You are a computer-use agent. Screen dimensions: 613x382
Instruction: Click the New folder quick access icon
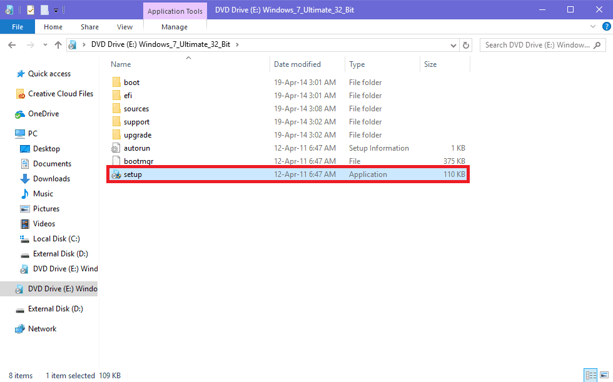44,10
